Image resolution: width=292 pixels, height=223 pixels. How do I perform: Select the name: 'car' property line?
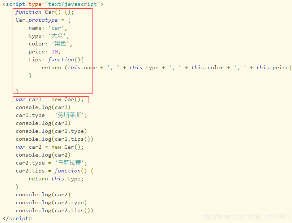coord(48,28)
